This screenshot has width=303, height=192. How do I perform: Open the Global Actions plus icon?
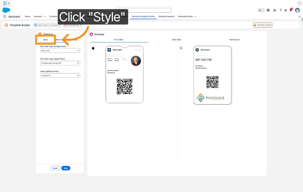click(268, 10)
